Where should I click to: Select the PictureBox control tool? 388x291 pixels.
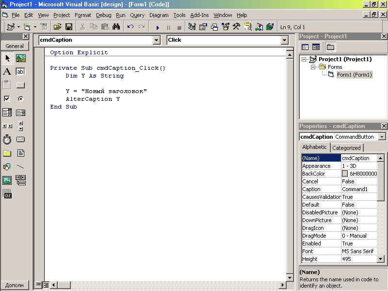click(21, 58)
